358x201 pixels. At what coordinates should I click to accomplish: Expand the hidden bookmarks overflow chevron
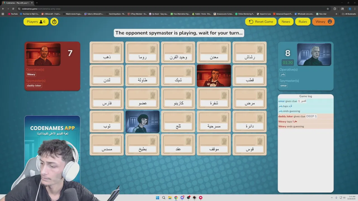point(336,14)
